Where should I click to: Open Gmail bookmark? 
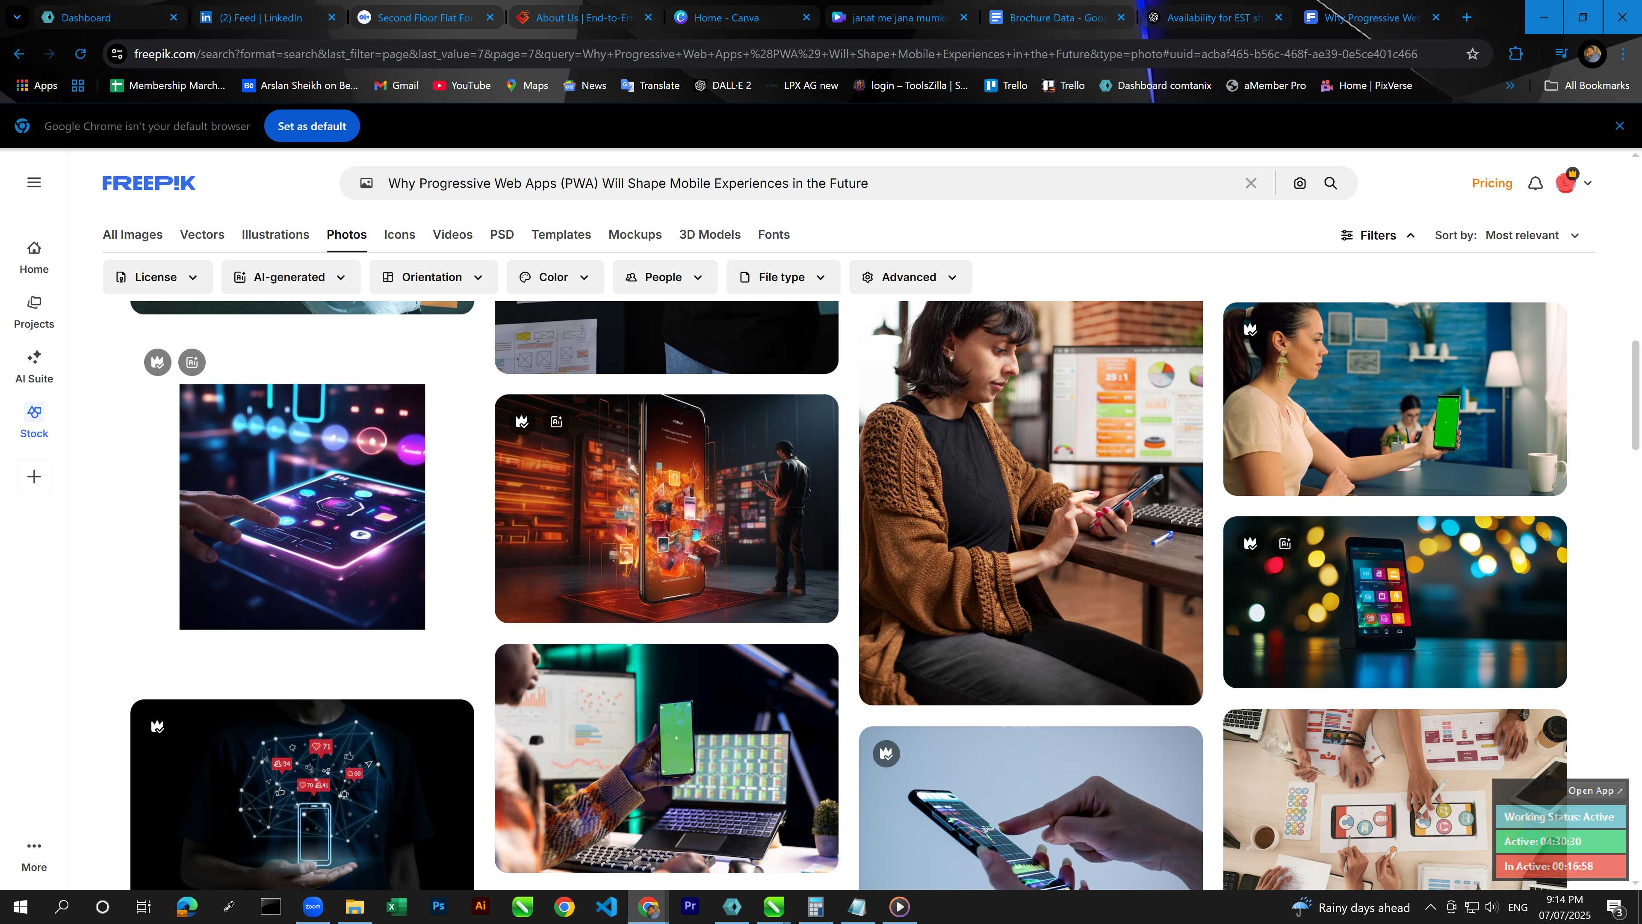(x=396, y=86)
